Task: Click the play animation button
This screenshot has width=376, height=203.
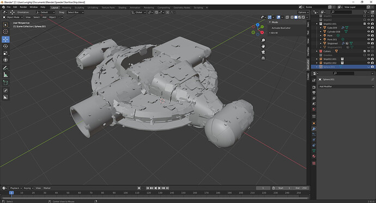Action: (x=159, y=188)
